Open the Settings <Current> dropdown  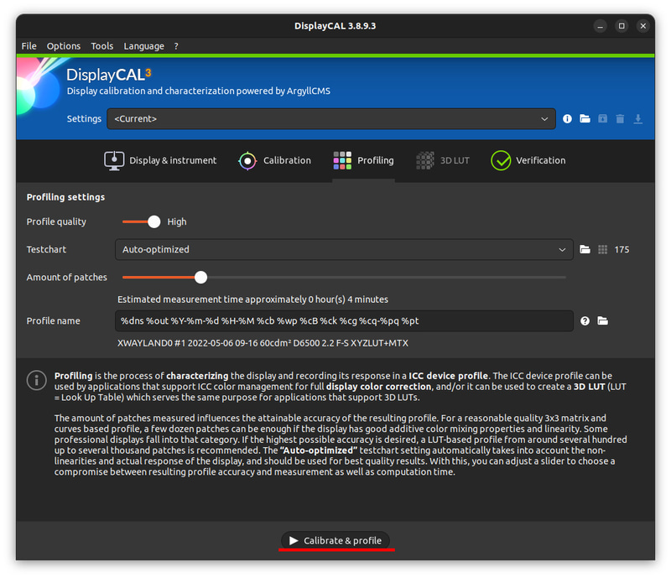330,118
